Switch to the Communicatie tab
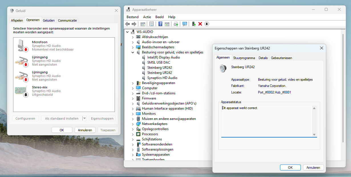This screenshot has width=351, height=177. [x=67, y=20]
